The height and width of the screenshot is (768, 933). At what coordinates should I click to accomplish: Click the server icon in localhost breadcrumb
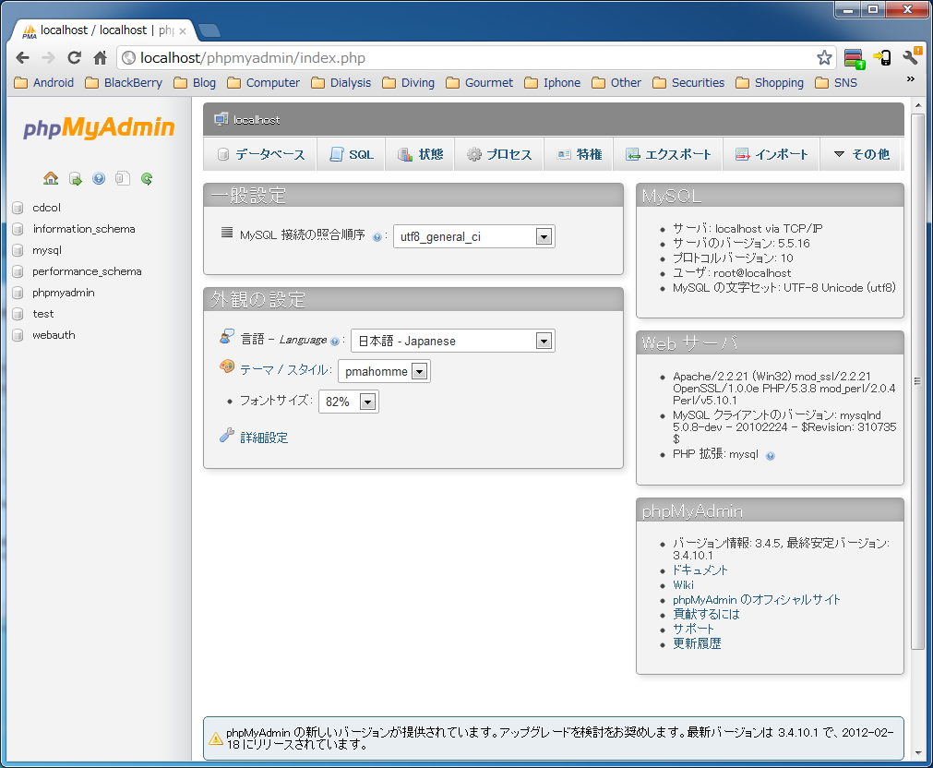(x=221, y=119)
